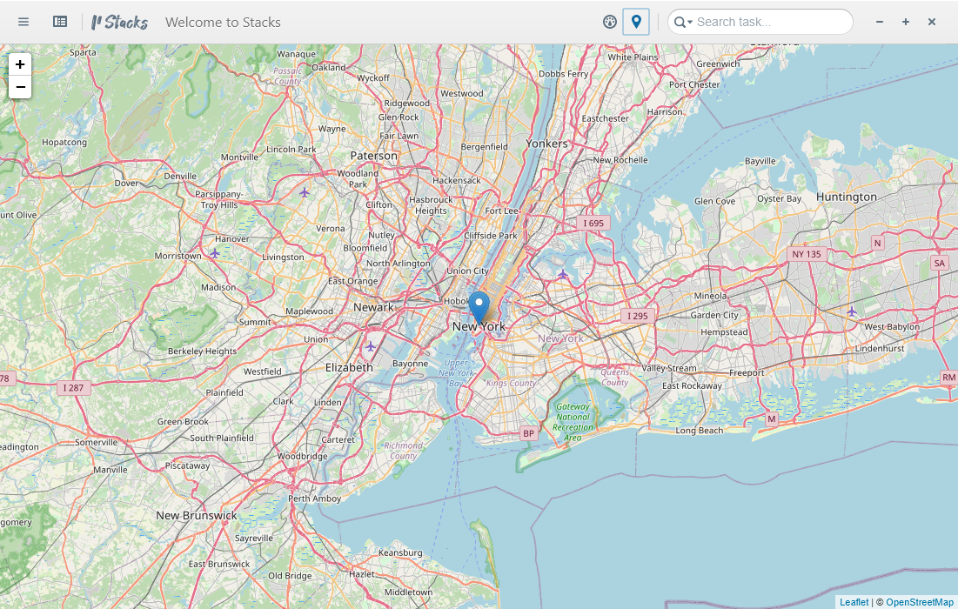
Task: Click the Welcome to Stacks title
Action: 223,22
